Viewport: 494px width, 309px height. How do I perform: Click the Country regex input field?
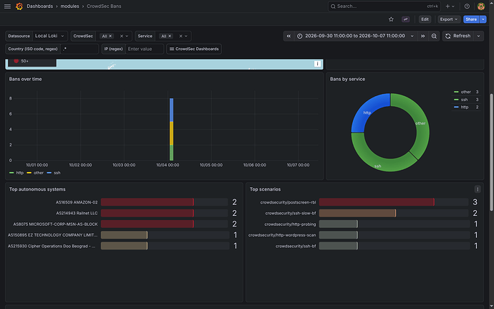click(79, 49)
